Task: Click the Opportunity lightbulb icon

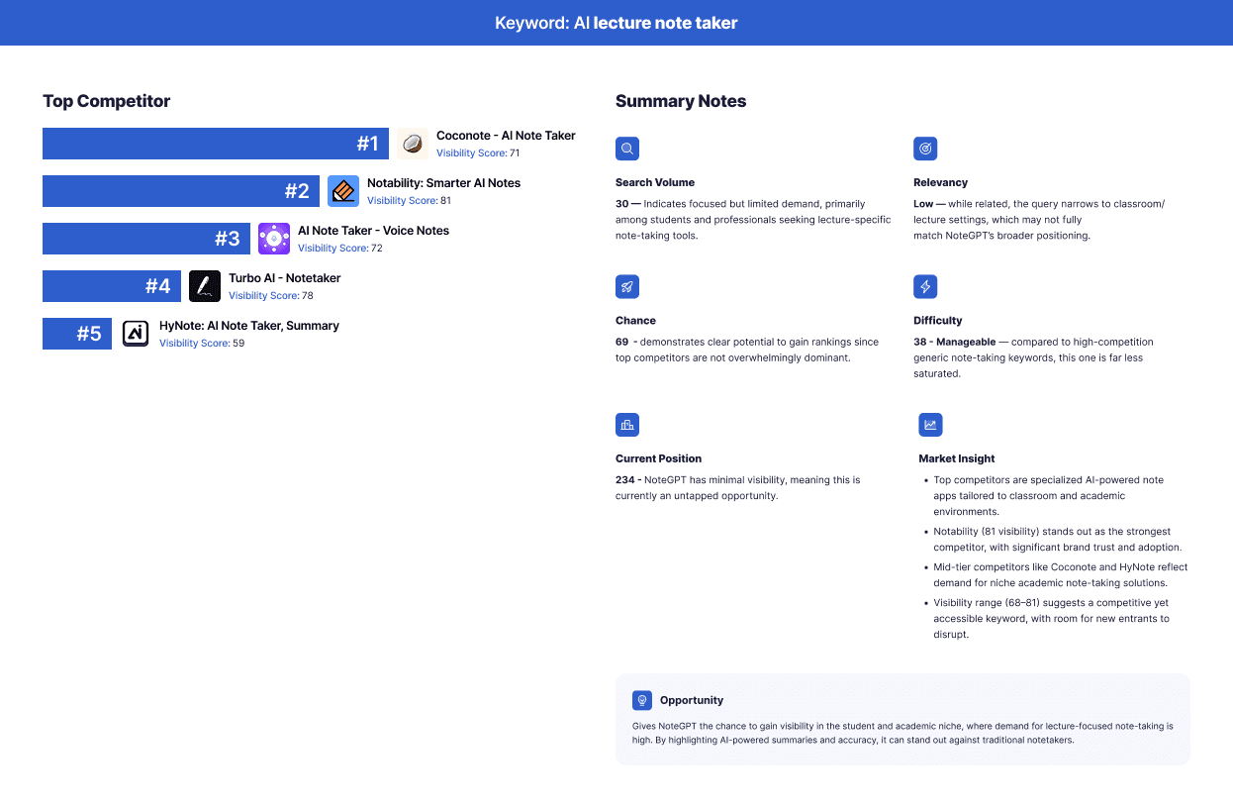Action: click(642, 700)
